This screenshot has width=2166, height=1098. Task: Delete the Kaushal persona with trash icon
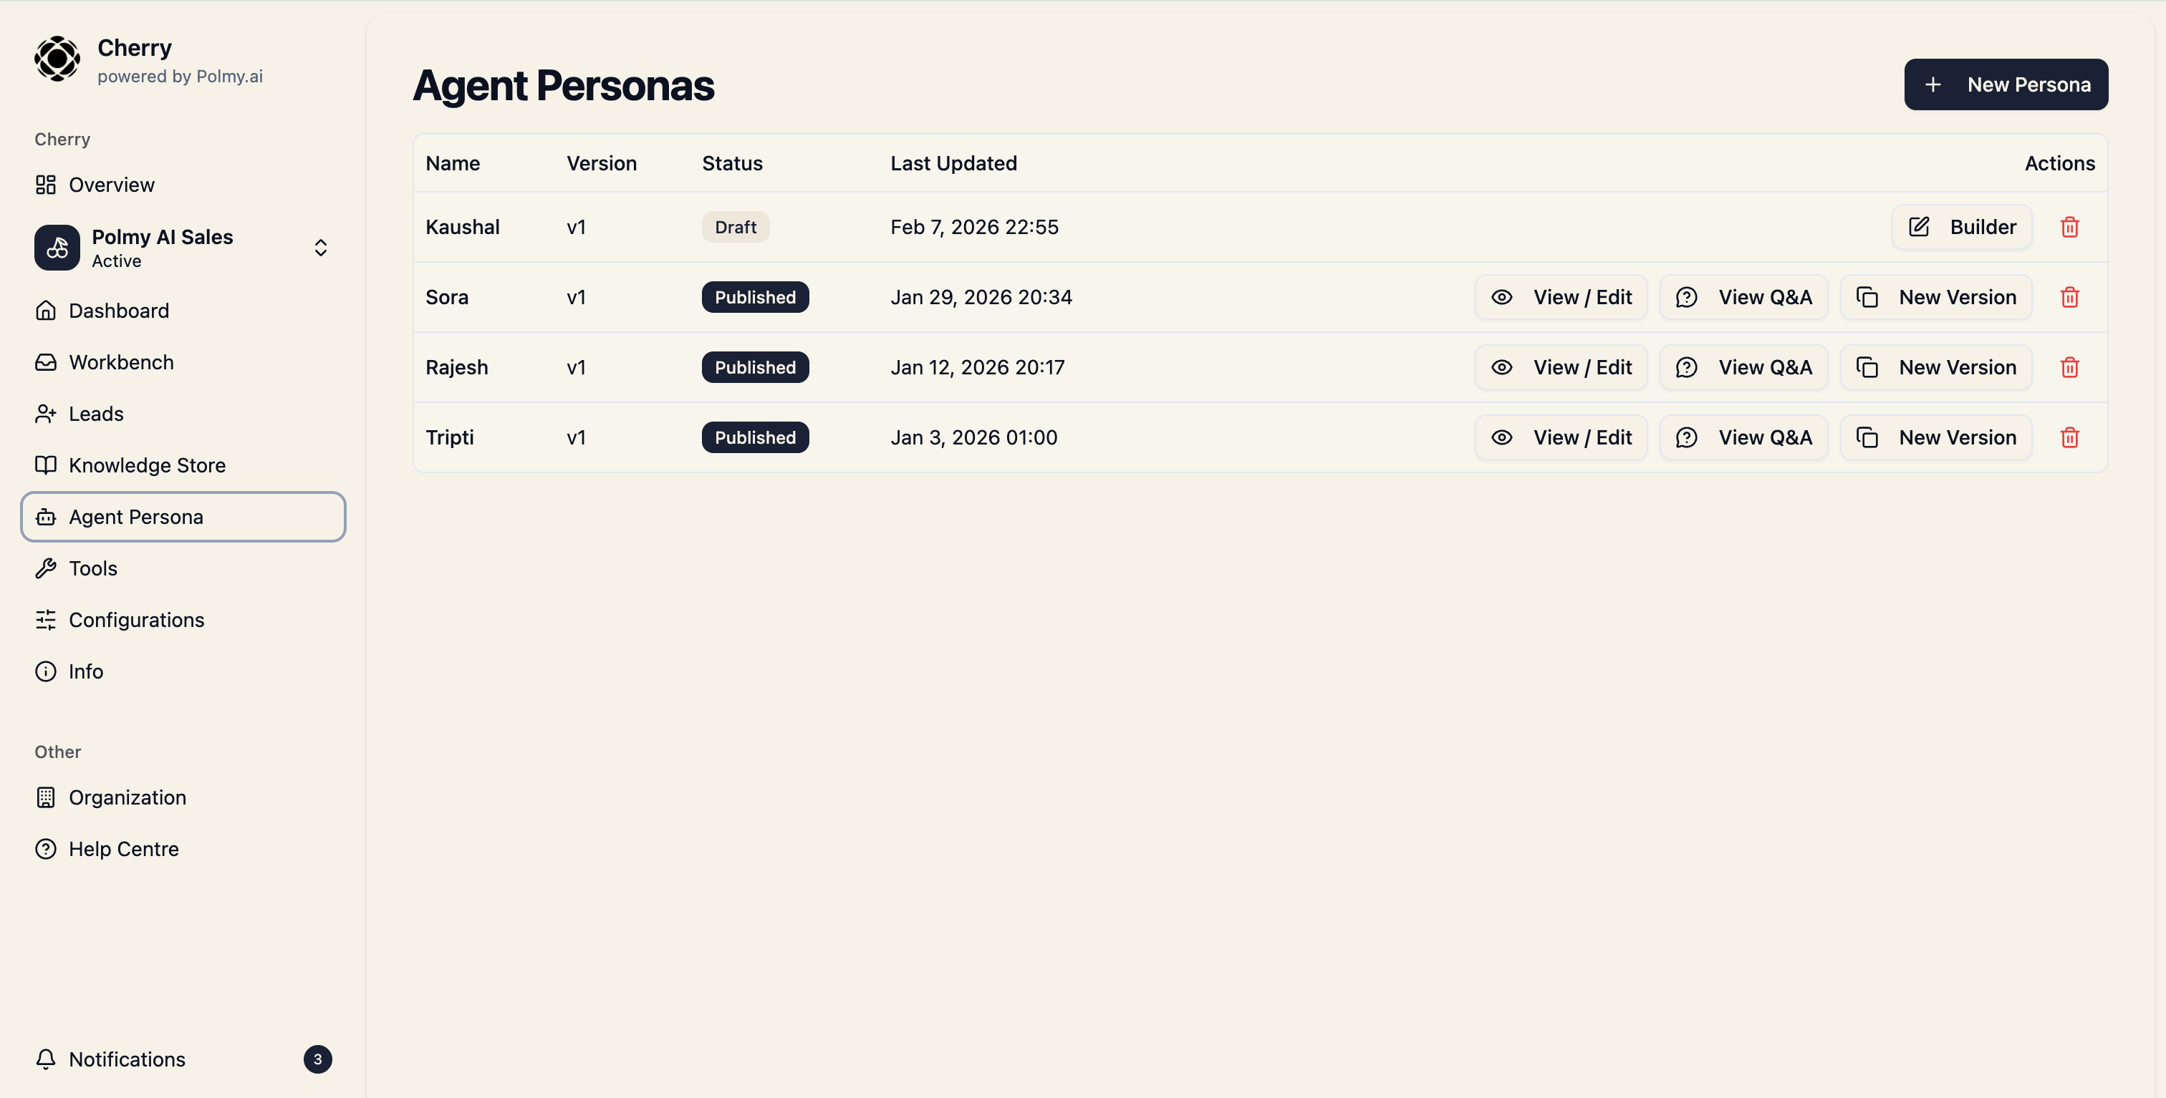click(x=2069, y=227)
